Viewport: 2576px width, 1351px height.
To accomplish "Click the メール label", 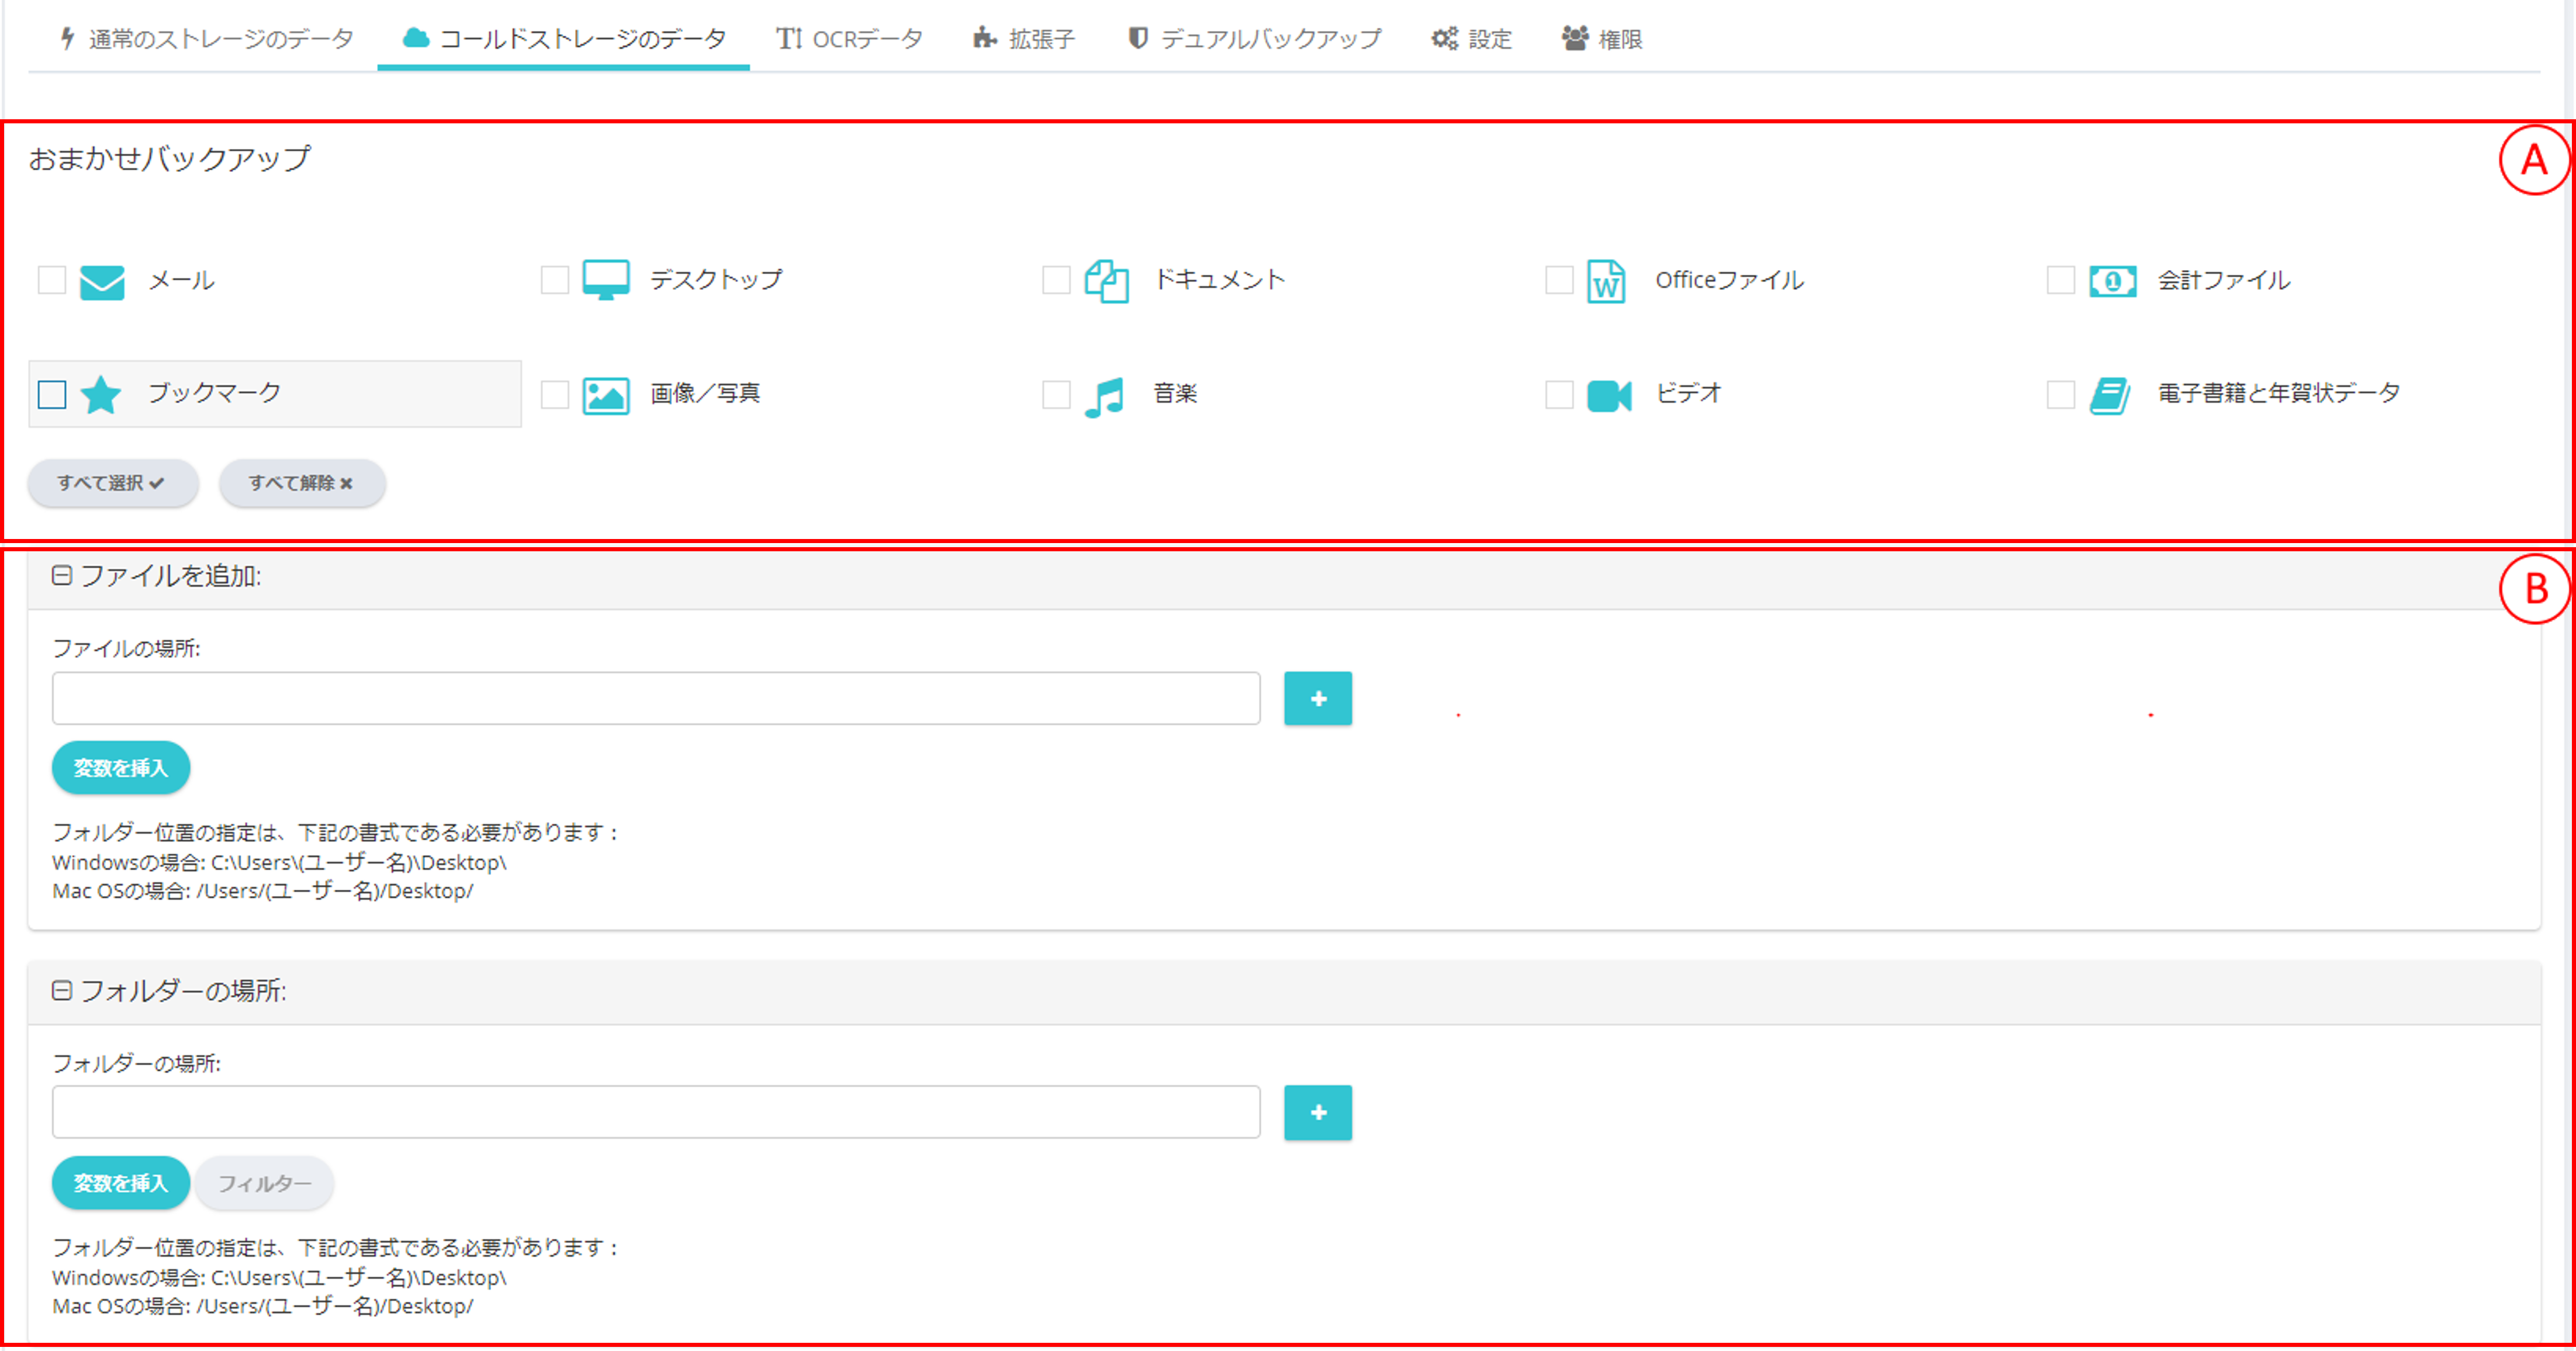I will click(182, 280).
